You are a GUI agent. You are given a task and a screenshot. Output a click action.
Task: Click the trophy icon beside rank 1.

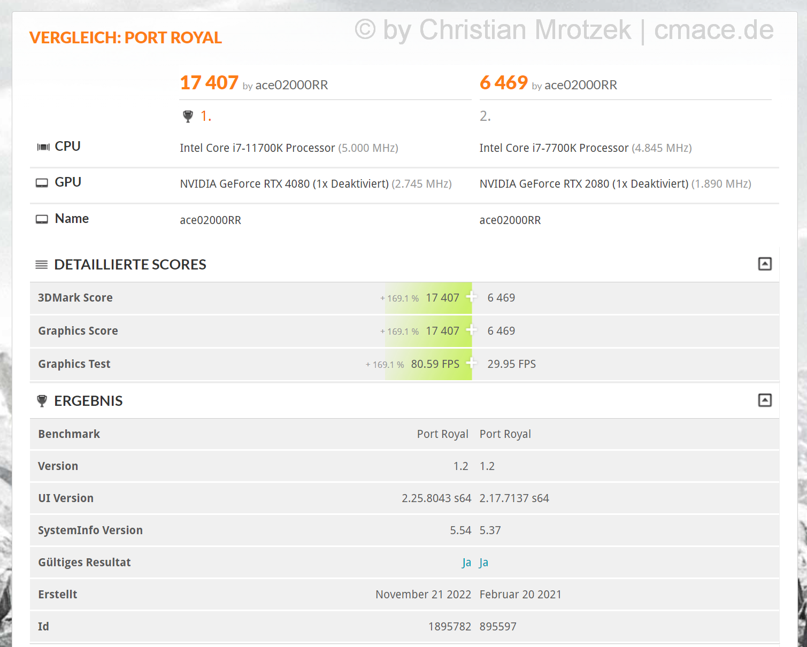coord(188,116)
